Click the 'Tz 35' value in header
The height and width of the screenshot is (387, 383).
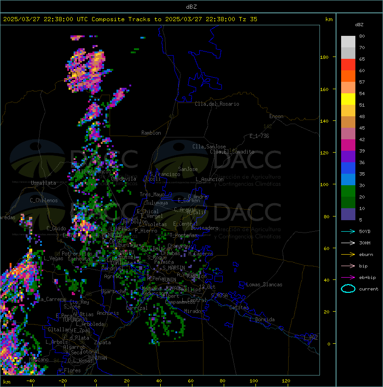[x=248, y=19]
